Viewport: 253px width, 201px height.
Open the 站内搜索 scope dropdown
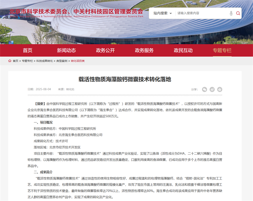click(162, 13)
